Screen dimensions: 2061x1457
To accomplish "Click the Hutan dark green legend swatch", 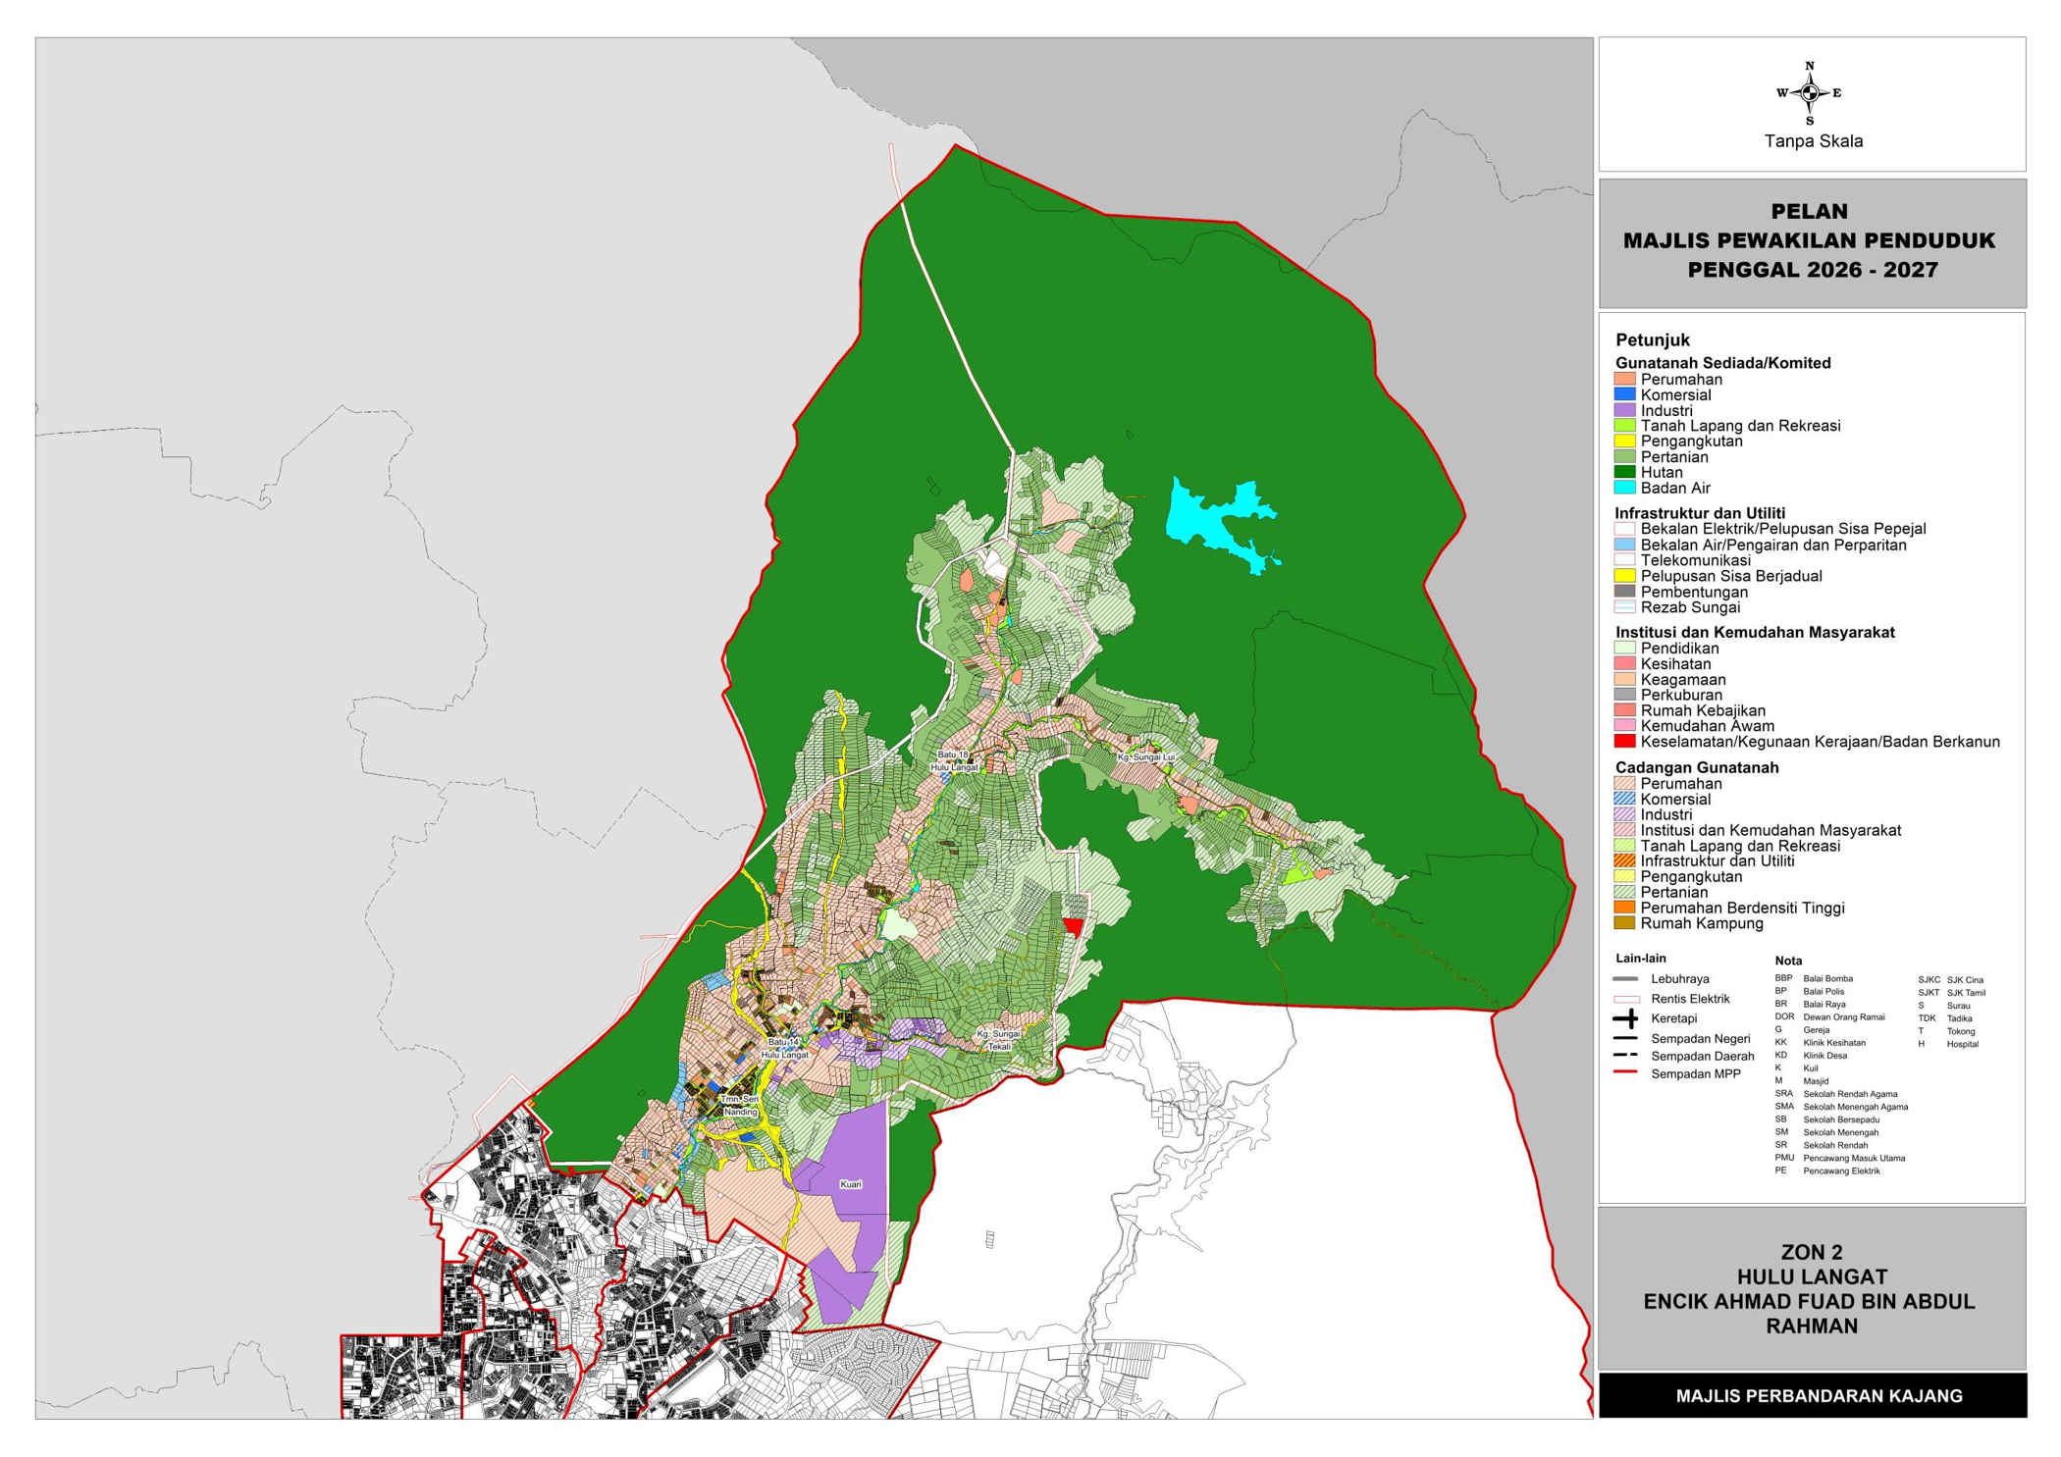I will (x=1625, y=472).
